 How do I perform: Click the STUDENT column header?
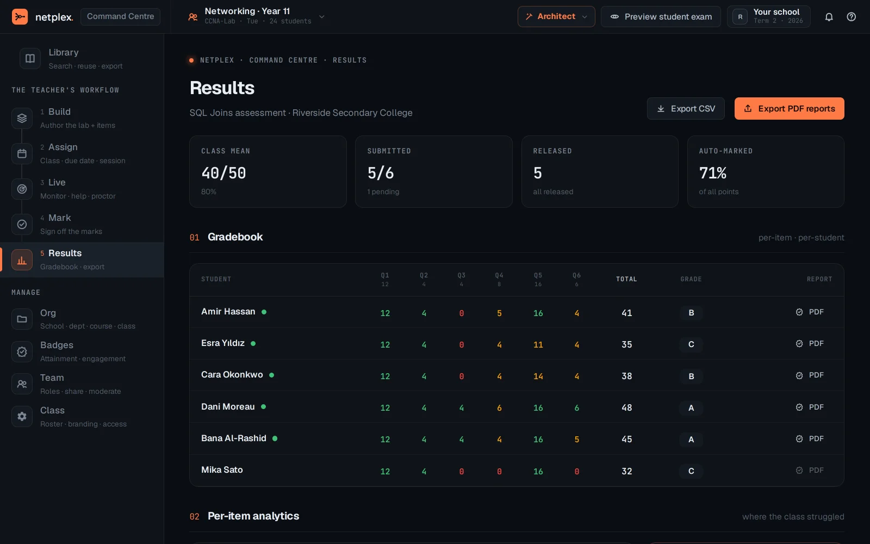tap(216, 279)
